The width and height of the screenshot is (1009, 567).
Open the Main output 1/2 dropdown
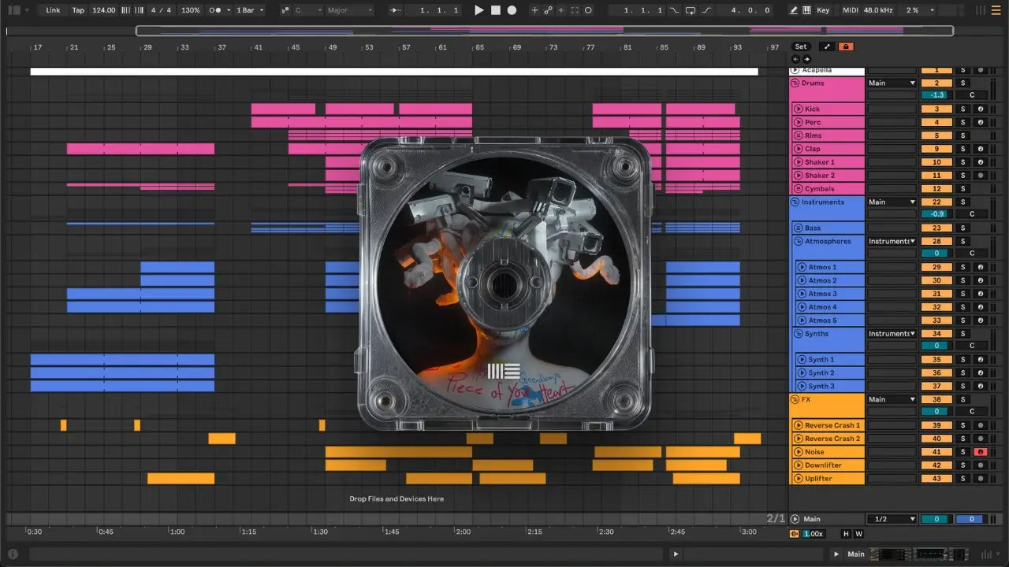[x=892, y=519]
